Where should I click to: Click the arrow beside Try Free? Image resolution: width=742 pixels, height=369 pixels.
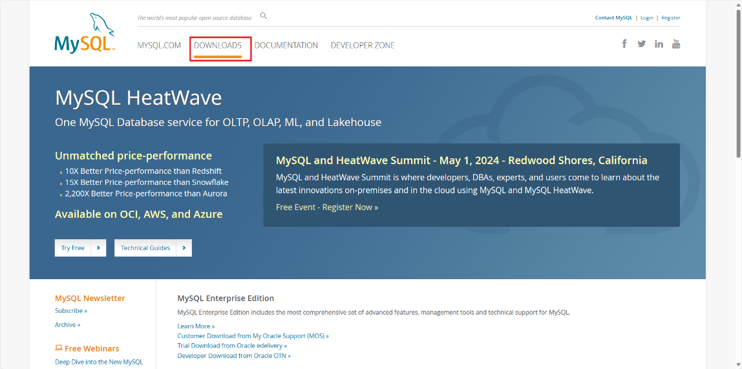point(98,248)
